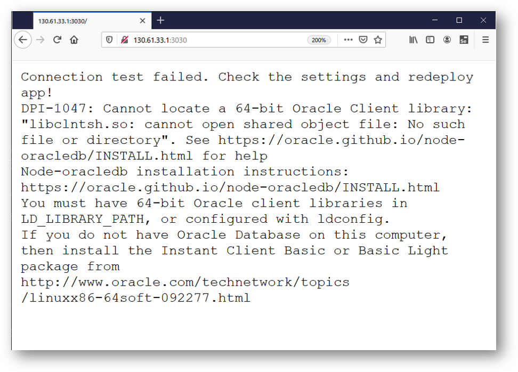Save the page to Pocket
This screenshot has height=372, width=518.
click(363, 40)
